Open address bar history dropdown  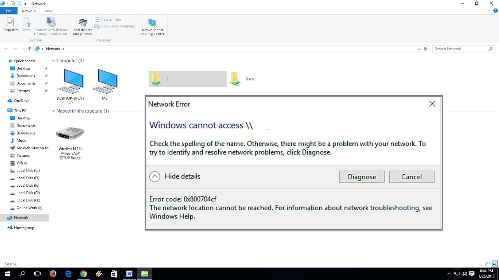point(419,49)
